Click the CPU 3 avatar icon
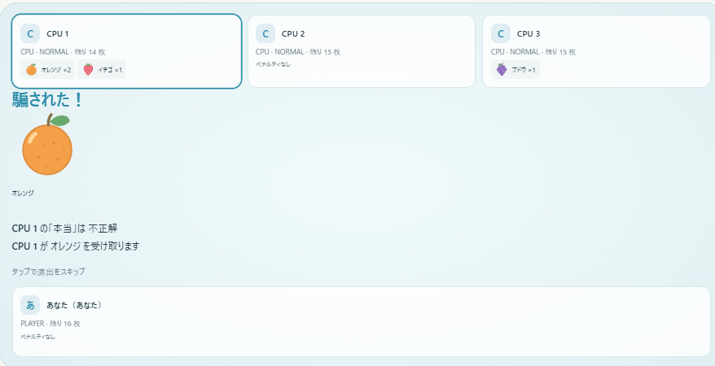 [x=501, y=33]
